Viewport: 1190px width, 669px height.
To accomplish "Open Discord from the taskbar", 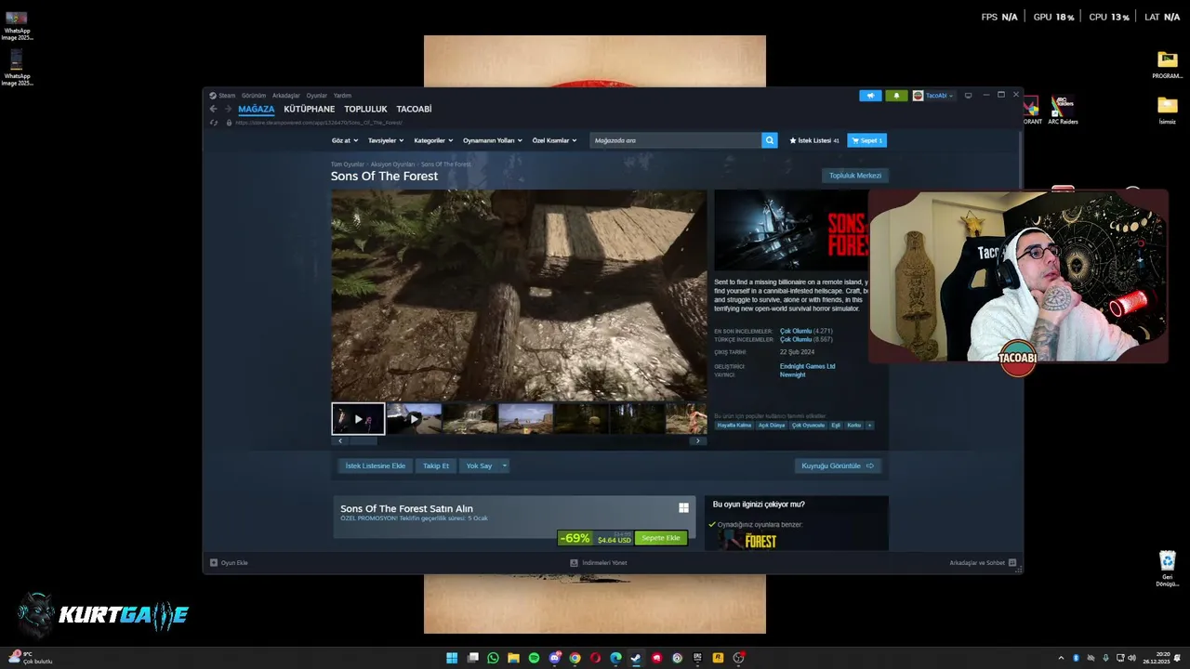I will (555, 658).
